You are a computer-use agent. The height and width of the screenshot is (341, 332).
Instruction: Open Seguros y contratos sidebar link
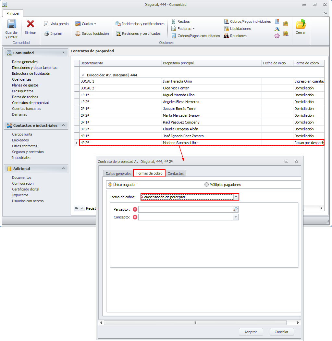[x=28, y=152]
